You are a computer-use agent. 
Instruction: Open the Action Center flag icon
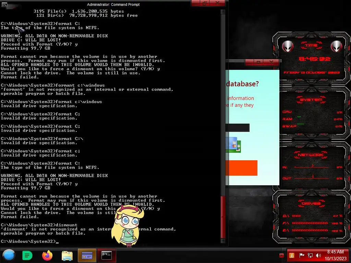tap(302, 255)
